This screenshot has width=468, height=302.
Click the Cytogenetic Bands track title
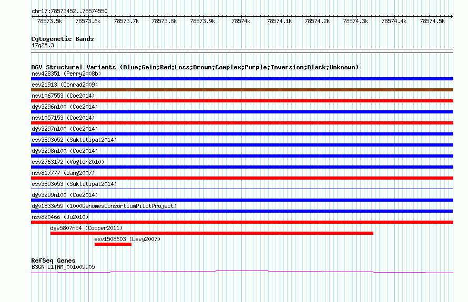tap(63, 39)
